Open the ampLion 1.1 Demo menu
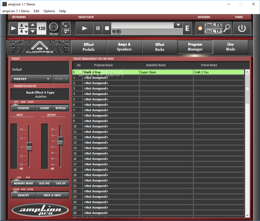The width and height of the screenshot is (260, 221). pos(16,11)
